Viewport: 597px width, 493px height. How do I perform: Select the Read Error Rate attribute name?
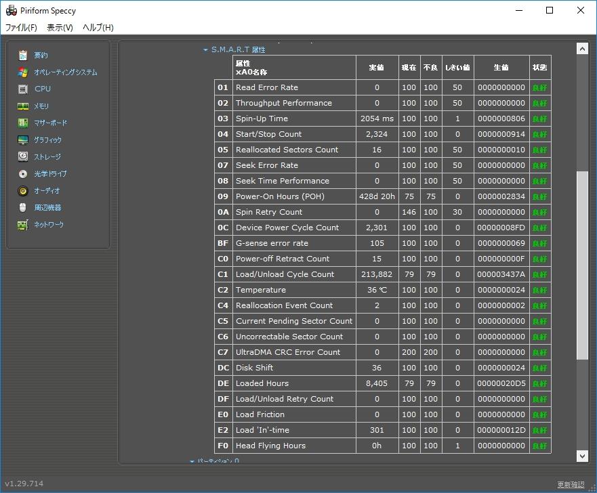267,87
